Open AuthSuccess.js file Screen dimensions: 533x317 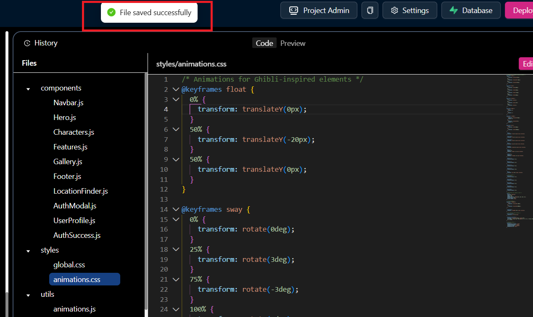coord(77,235)
